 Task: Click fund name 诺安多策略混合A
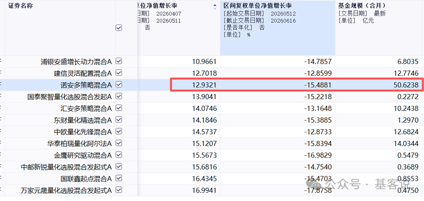coord(86,85)
